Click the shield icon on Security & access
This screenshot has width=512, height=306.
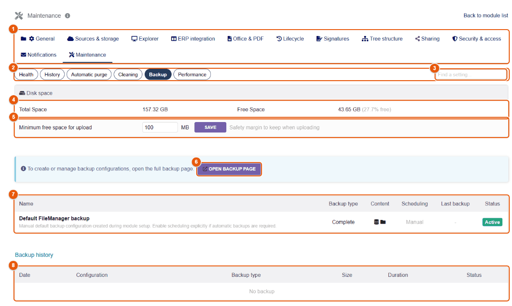pos(455,39)
